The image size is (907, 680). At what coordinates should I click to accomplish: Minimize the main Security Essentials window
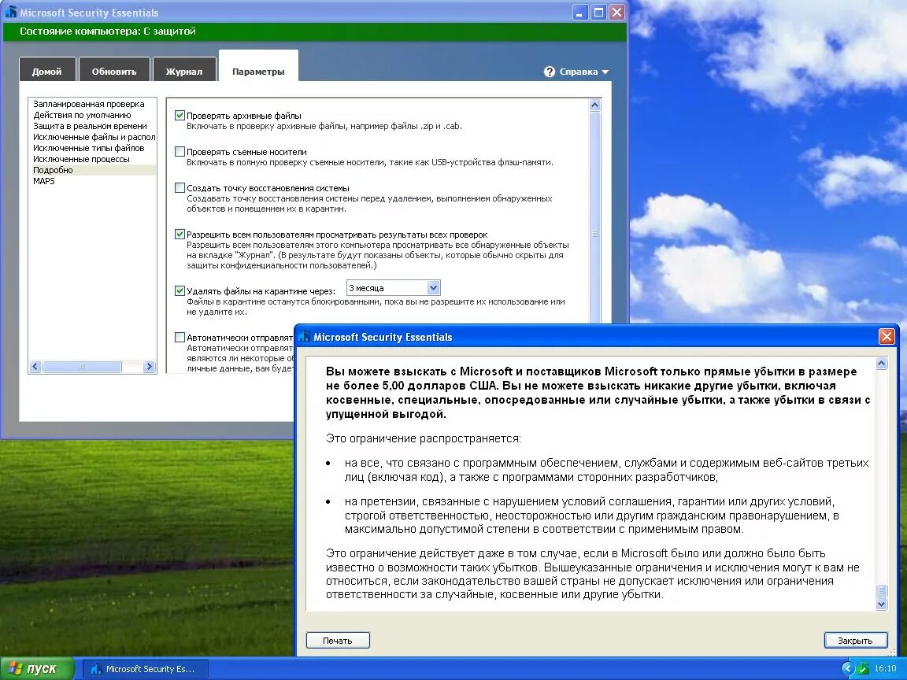point(580,12)
